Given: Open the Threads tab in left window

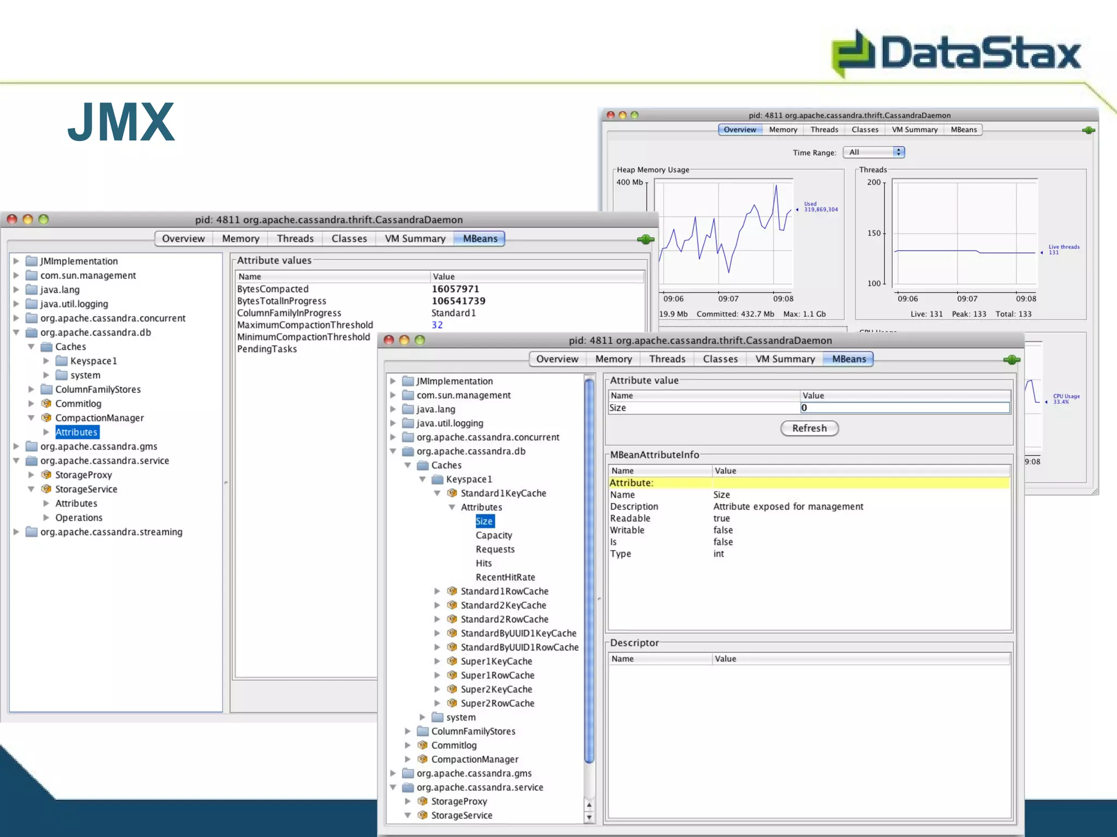Looking at the screenshot, I should click(x=295, y=239).
